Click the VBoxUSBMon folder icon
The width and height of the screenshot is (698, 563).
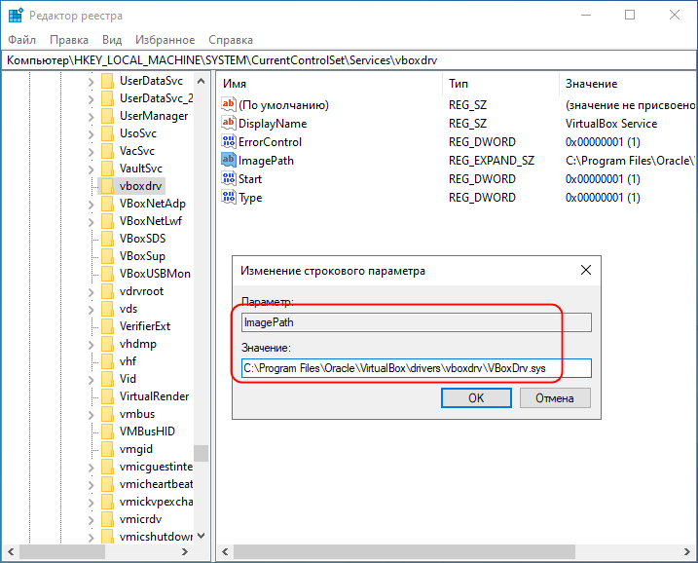coord(107,274)
